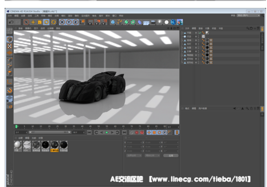Toggle the Y axis lock
Viewport: 267px width, 187px height.
point(69,22)
